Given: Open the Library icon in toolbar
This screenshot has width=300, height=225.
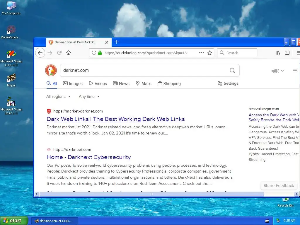Looking at the screenshot, I should [x=278, y=53].
